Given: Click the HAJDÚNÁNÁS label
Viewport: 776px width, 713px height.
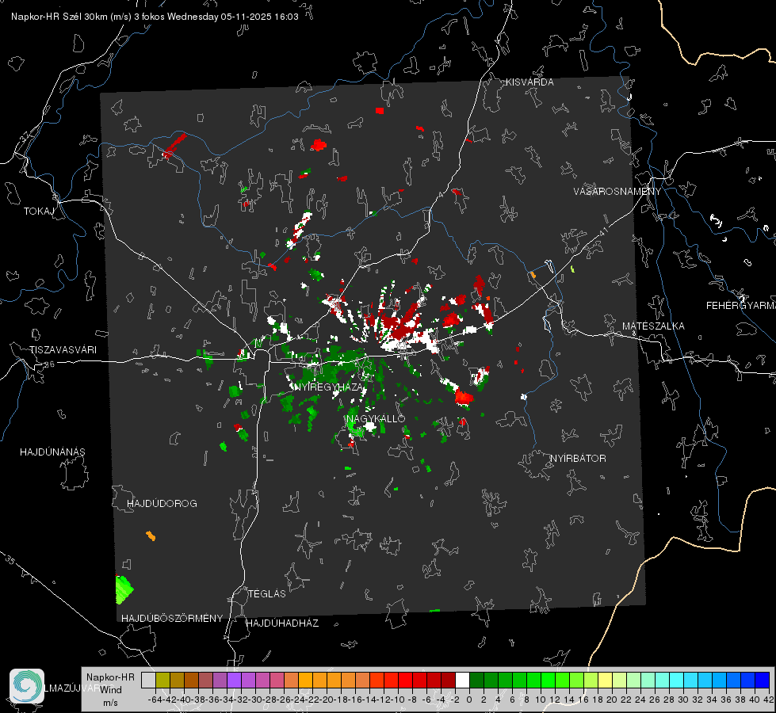Looking at the screenshot, I should point(52,452).
